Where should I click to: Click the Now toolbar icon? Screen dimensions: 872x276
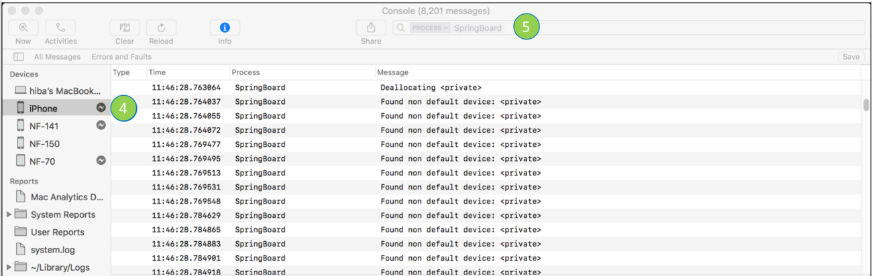click(23, 28)
